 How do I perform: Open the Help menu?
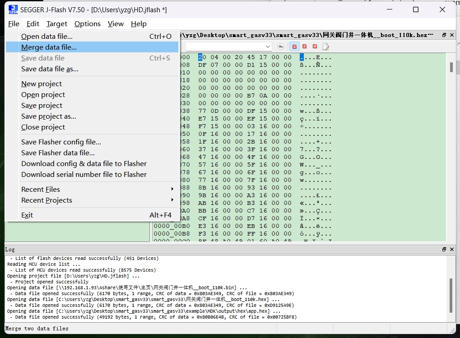click(x=139, y=24)
